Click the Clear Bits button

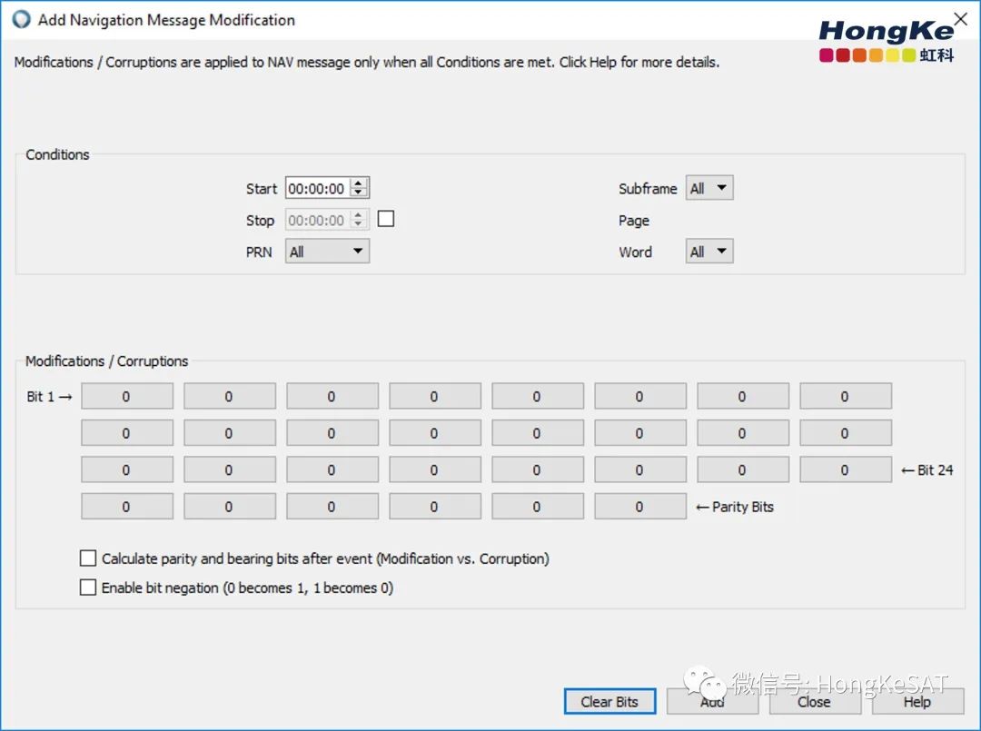610,702
